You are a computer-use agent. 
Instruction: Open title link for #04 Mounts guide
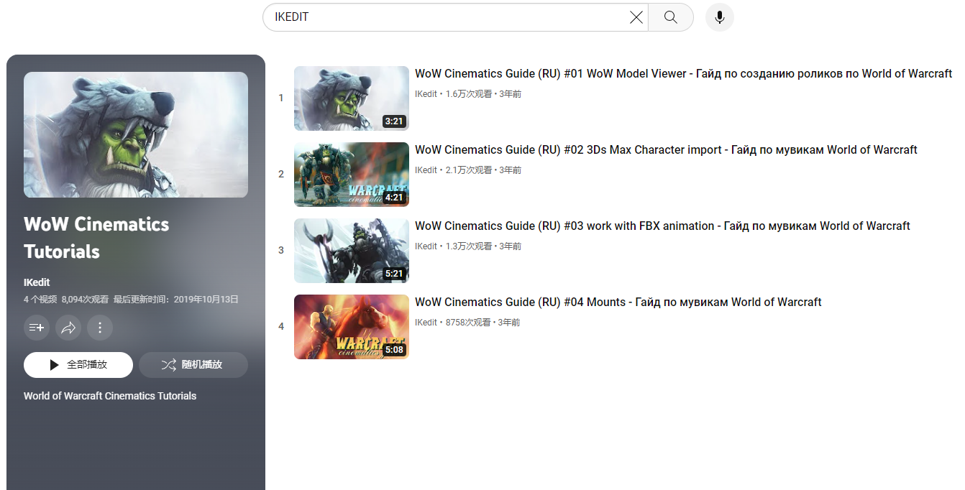click(618, 302)
